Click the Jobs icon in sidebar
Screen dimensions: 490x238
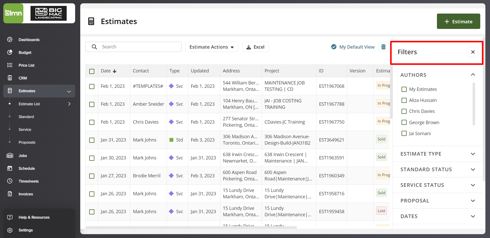[x=10, y=156]
